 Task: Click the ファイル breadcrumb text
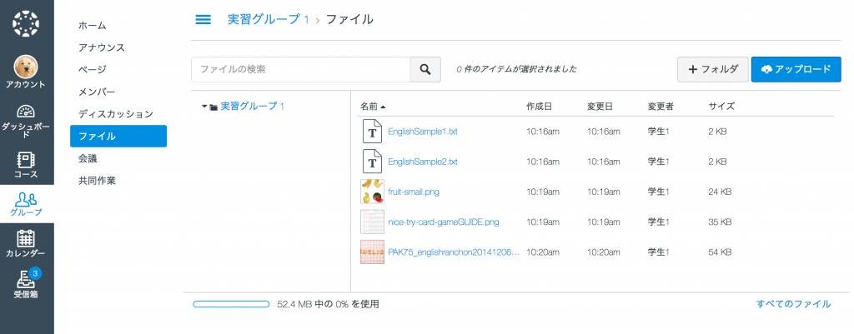click(349, 20)
